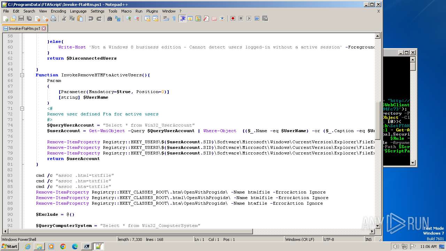
Task: Open Google Chrome from the taskbar
Action: point(63,246)
